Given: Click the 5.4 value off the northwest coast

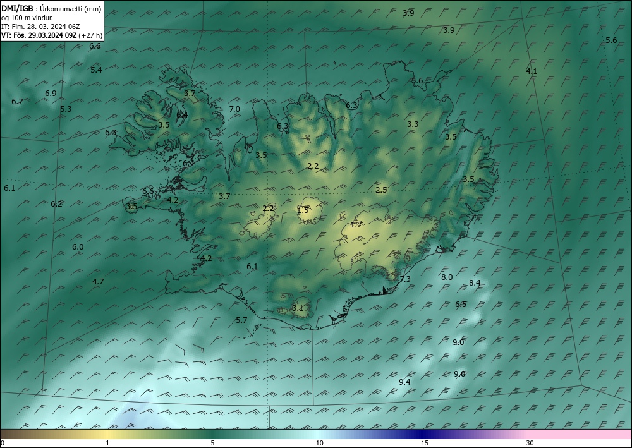Looking at the screenshot, I should click(96, 70).
